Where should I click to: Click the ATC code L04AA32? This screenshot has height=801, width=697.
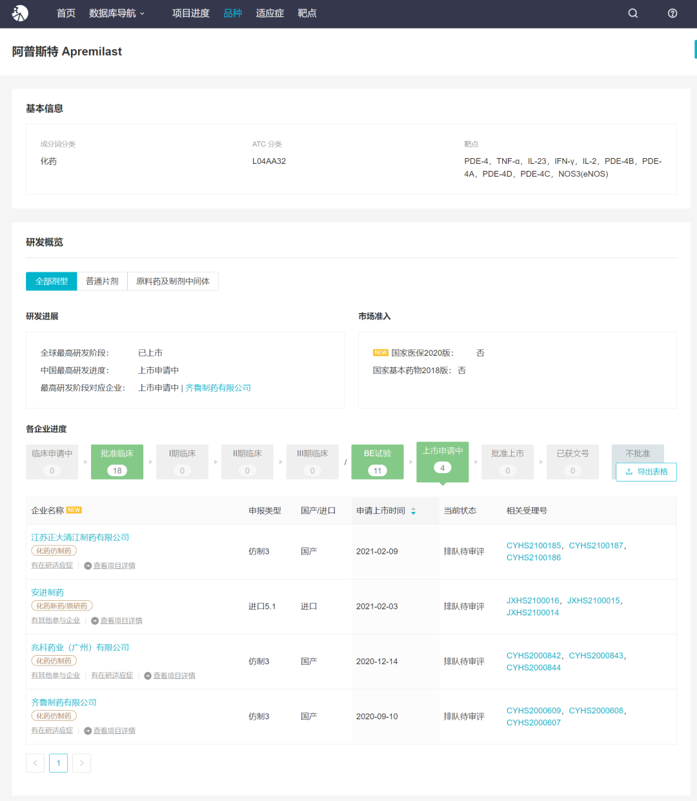pos(269,161)
